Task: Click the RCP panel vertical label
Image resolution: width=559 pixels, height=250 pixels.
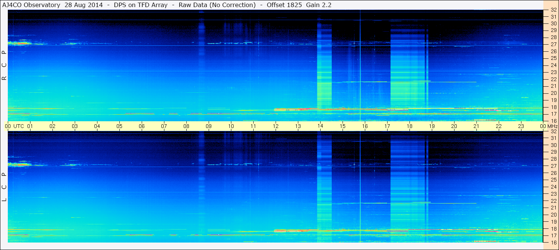Action: (x=4, y=65)
